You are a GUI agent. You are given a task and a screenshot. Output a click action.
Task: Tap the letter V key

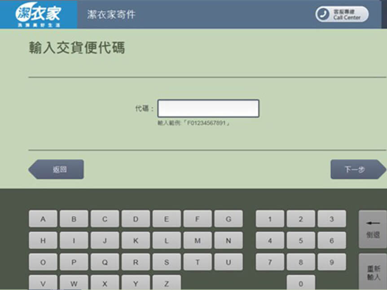(43, 283)
